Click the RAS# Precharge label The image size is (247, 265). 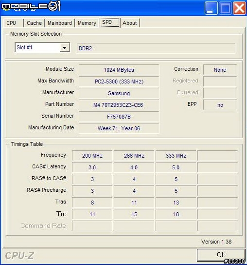coord(47,190)
